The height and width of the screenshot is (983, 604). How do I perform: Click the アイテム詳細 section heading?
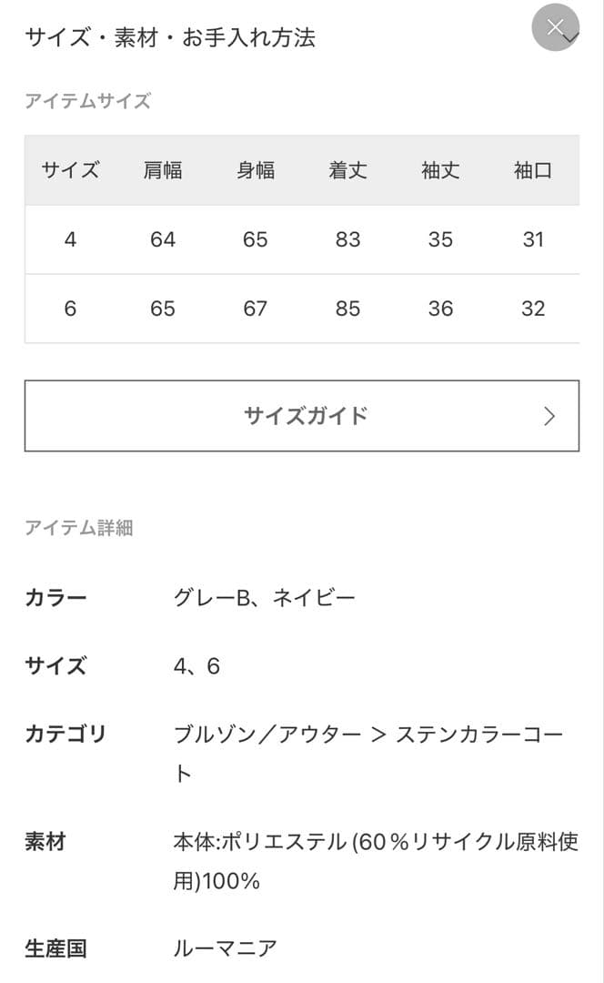pos(80,526)
